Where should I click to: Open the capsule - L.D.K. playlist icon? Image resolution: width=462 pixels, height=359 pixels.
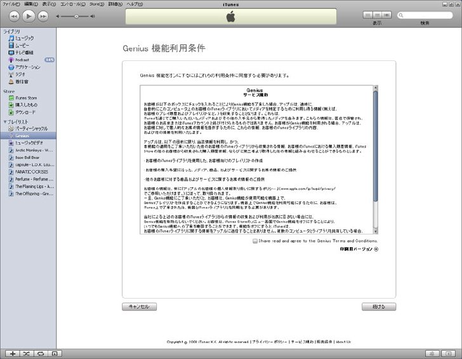(11, 165)
